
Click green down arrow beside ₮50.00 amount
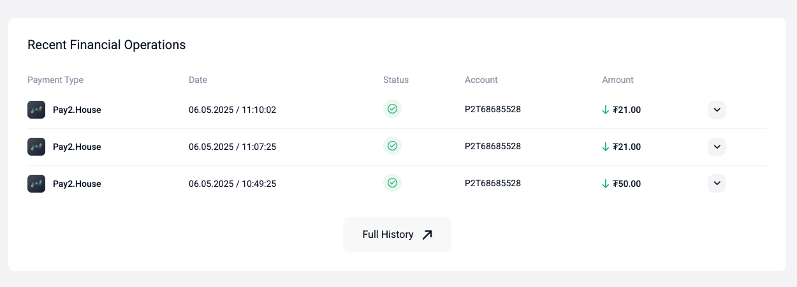(x=606, y=184)
